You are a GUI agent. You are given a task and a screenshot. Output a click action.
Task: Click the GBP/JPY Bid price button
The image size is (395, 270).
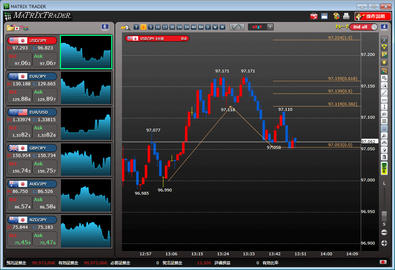pyautogui.click(x=20, y=167)
